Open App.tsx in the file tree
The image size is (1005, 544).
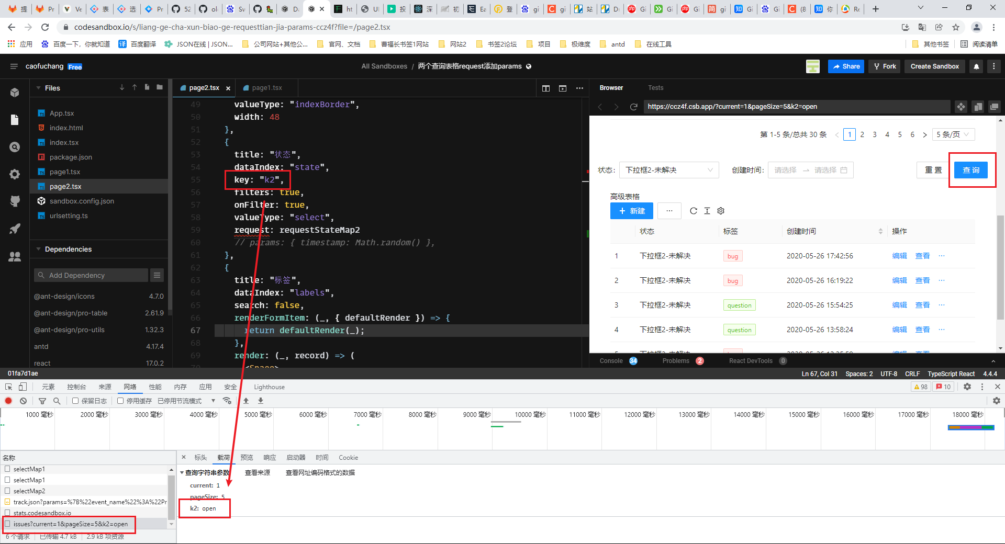pyautogui.click(x=62, y=113)
